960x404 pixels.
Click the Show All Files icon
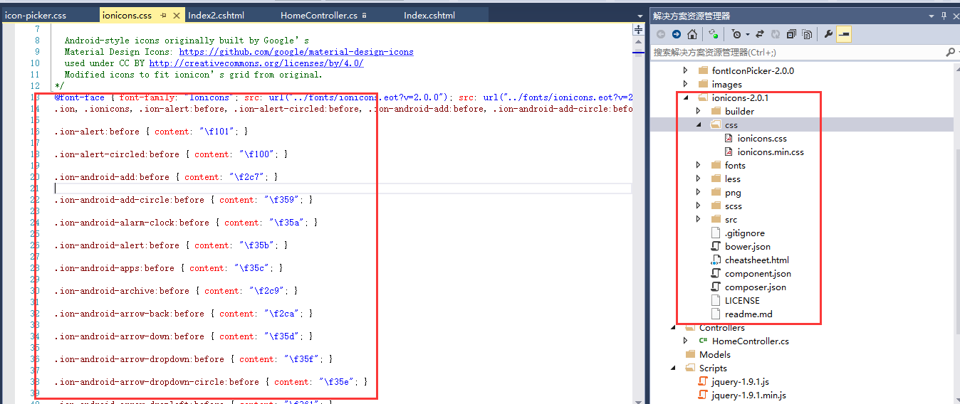point(806,34)
